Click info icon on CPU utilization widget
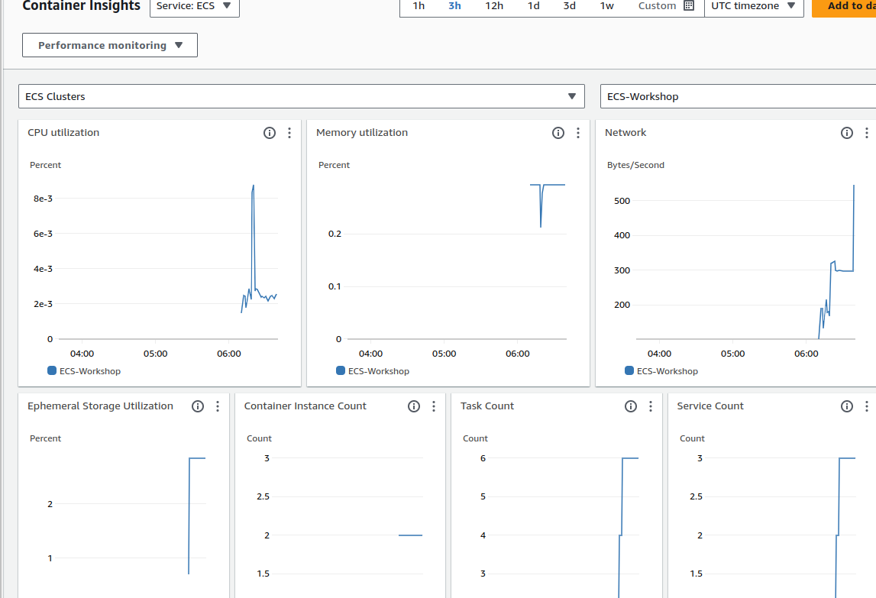Screen dimensions: 876x598 [x=270, y=133]
